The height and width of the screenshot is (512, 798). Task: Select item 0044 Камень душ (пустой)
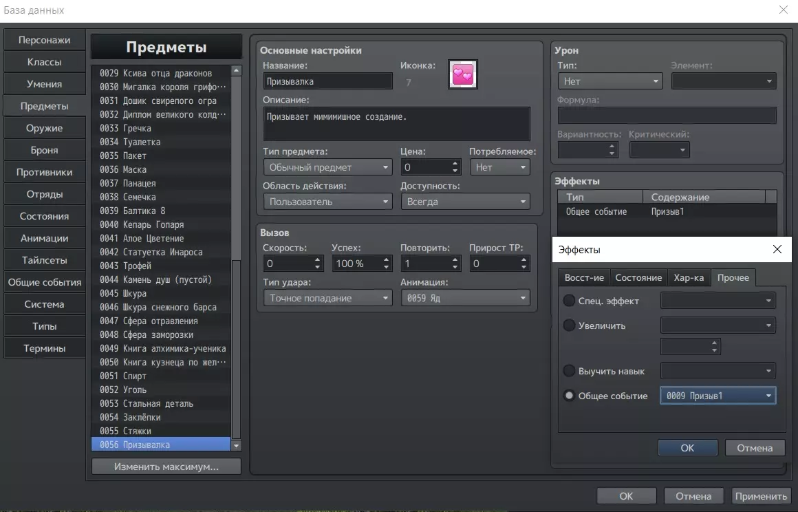[161, 279]
